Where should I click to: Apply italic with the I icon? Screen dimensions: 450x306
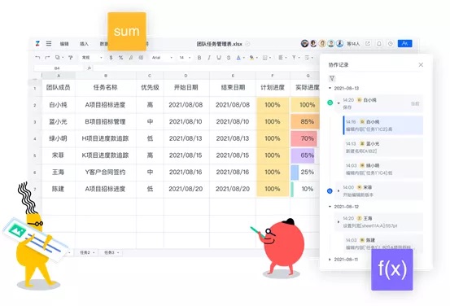(209, 58)
